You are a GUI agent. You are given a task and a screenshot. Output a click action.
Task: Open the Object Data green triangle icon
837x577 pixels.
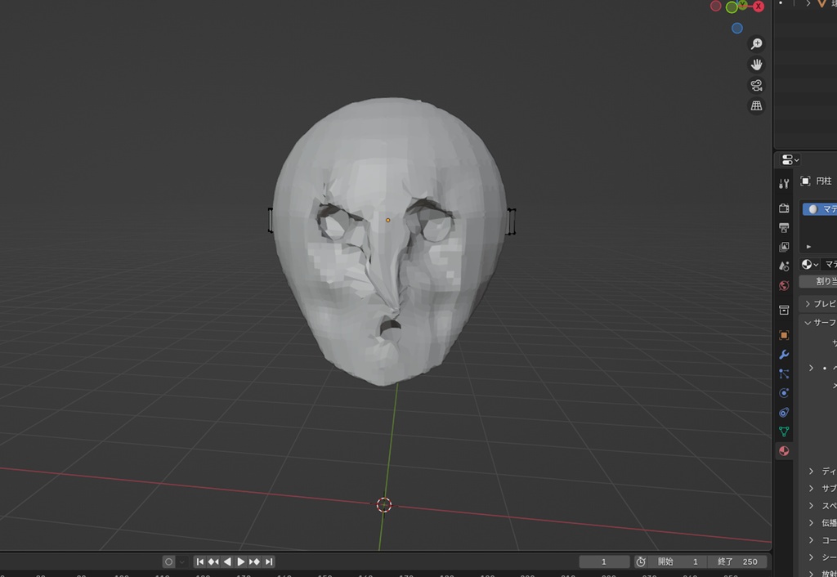(x=784, y=432)
